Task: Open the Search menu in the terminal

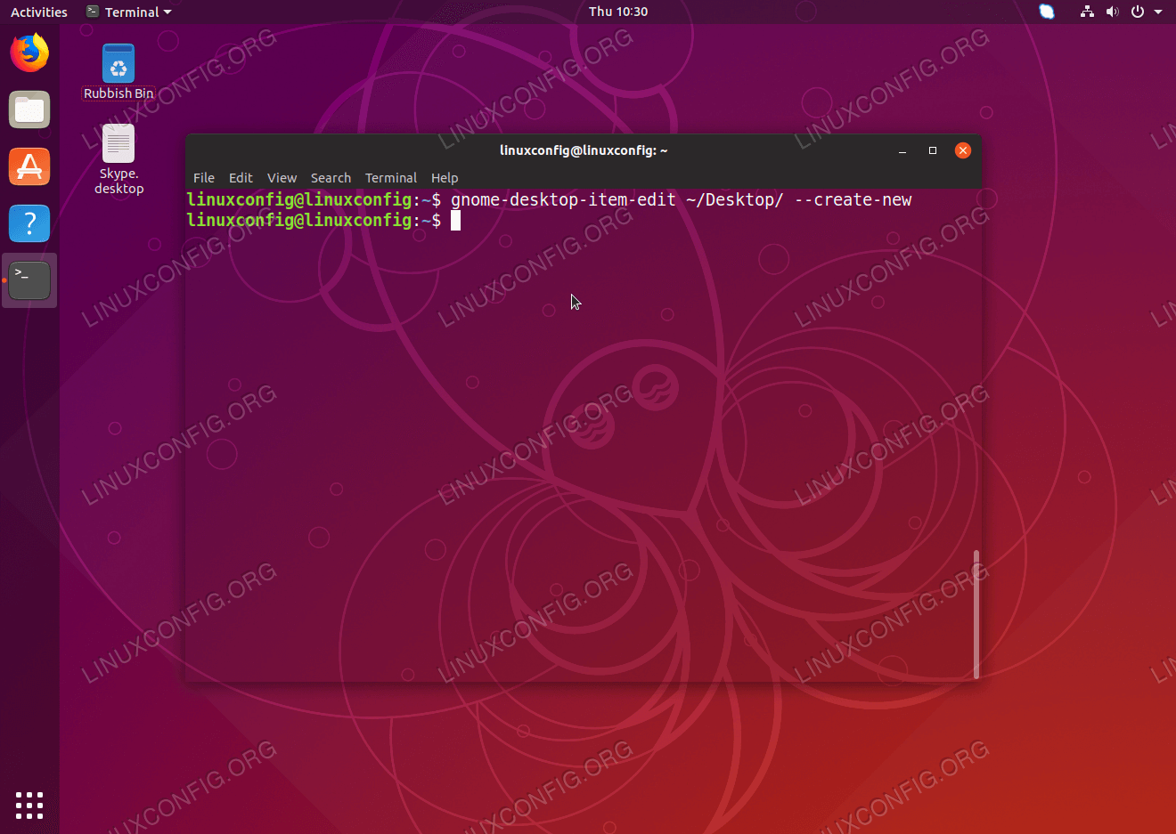Action: (x=331, y=178)
